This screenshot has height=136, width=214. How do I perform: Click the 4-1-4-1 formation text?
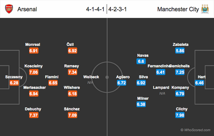(95, 9)
